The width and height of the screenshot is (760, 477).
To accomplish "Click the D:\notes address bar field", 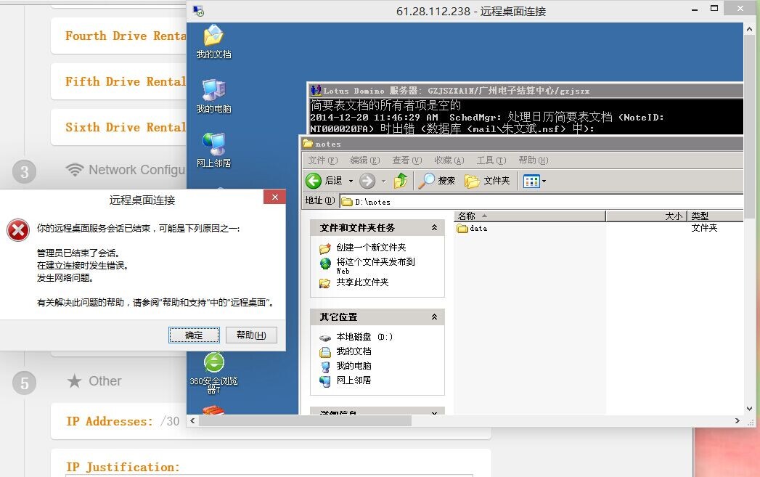I will (x=542, y=202).
